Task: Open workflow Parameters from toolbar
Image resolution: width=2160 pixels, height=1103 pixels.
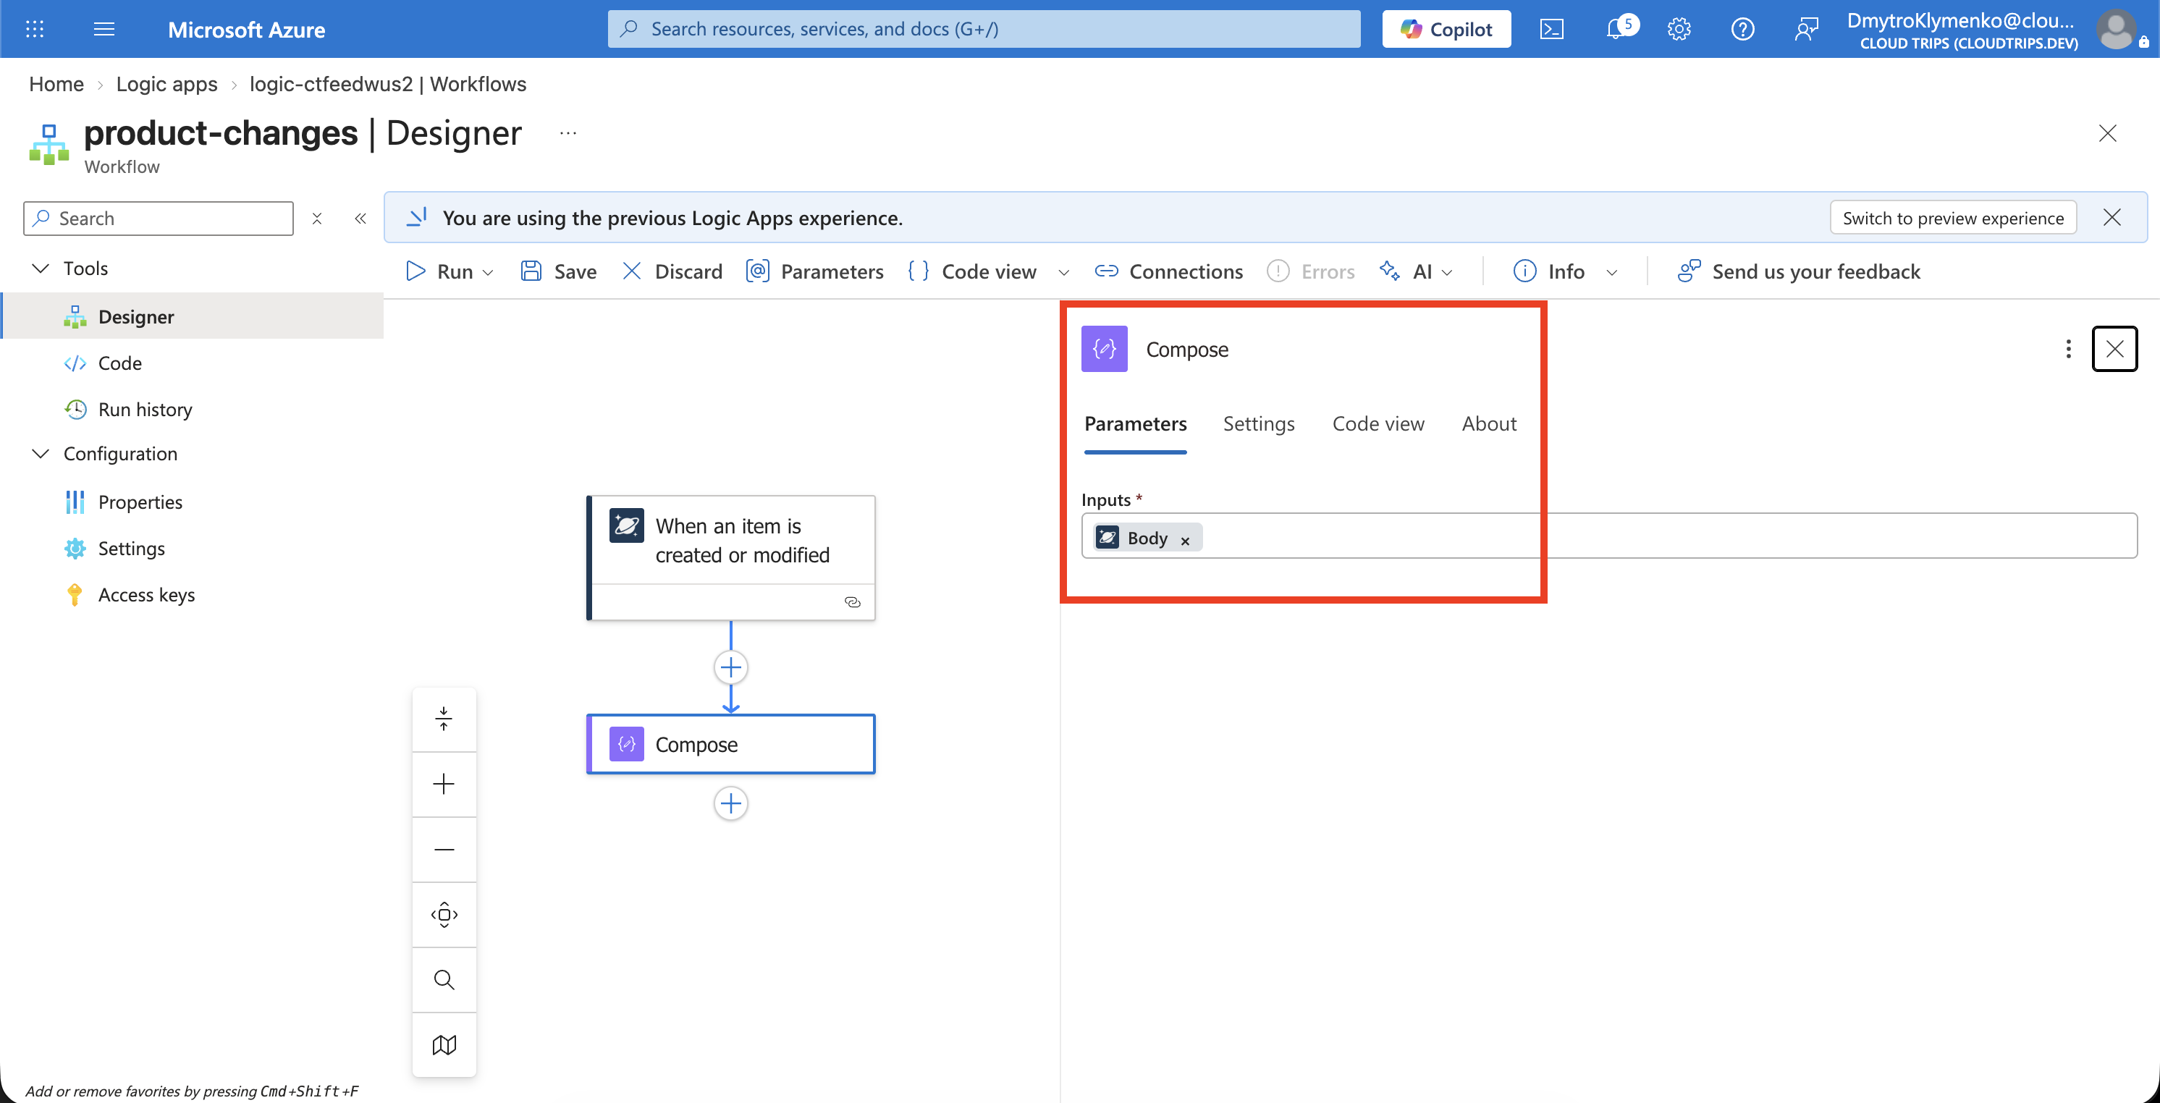Action: coord(814,271)
